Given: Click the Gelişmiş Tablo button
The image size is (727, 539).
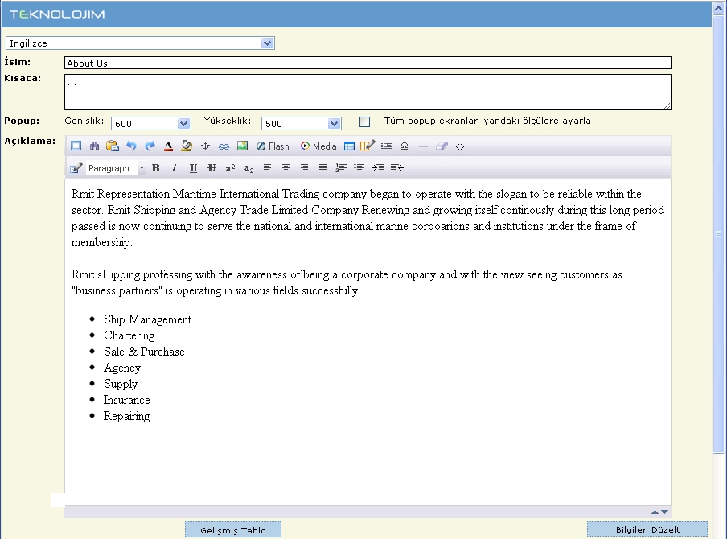Looking at the screenshot, I should tap(233, 530).
